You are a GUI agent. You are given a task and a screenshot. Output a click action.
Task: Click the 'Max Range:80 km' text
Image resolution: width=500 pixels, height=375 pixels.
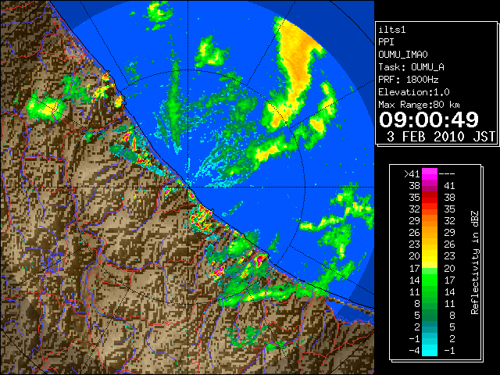pos(419,105)
